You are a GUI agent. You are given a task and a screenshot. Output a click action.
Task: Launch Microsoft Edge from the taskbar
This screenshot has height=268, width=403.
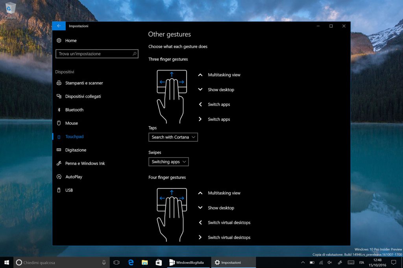coord(131,262)
